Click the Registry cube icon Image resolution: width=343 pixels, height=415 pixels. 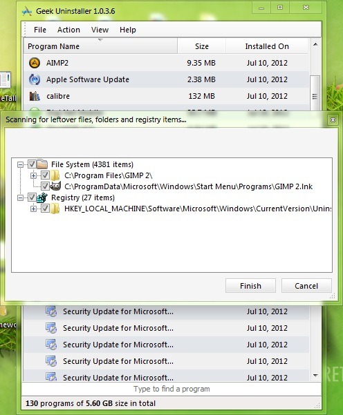[42, 197]
